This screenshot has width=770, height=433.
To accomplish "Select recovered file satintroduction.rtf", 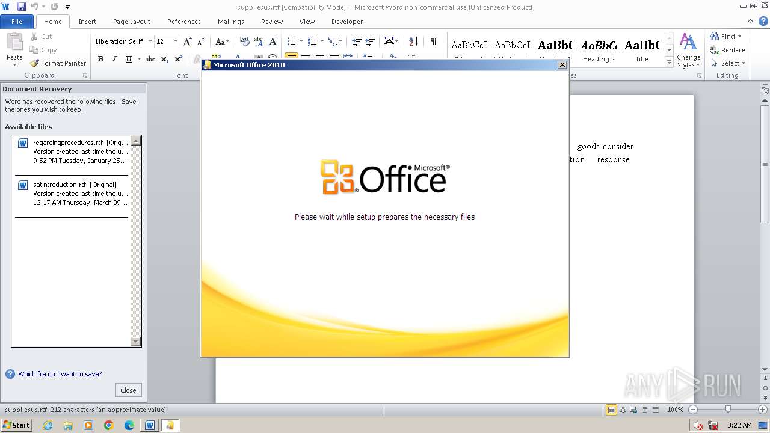I will coord(72,194).
